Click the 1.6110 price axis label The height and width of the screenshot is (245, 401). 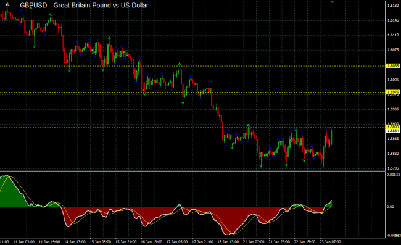(x=393, y=35)
